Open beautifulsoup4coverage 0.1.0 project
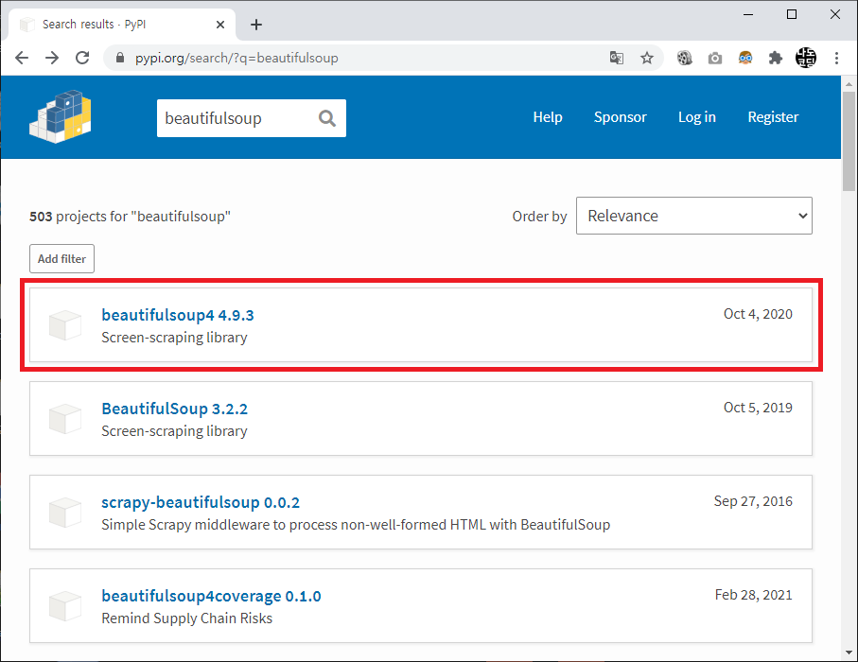The width and height of the screenshot is (858, 662). pyautogui.click(x=211, y=596)
